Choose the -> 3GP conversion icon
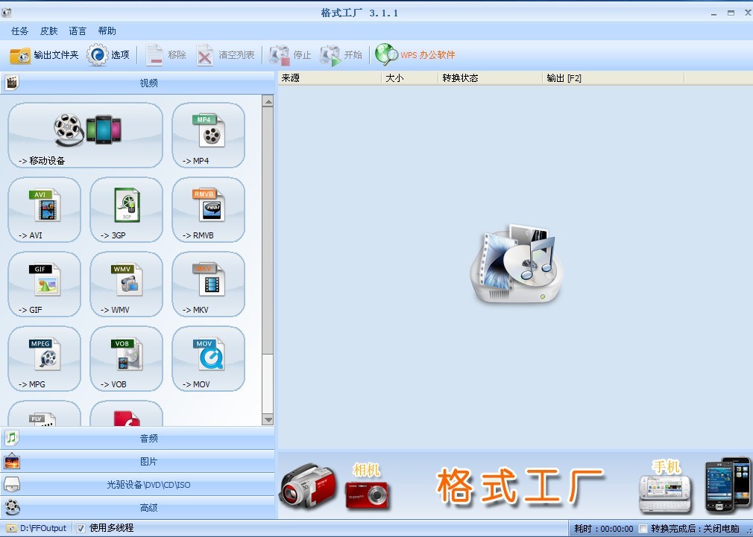This screenshot has width=753, height=537. click(126, 210)
